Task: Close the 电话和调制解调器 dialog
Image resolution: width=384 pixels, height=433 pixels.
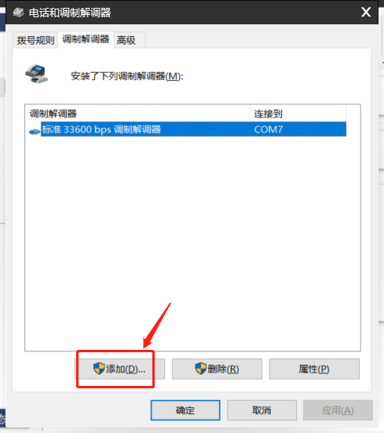Action: [366, 12]
